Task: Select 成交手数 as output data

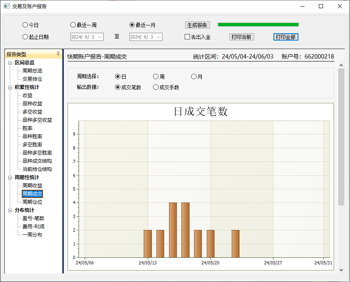Action: 156,87
